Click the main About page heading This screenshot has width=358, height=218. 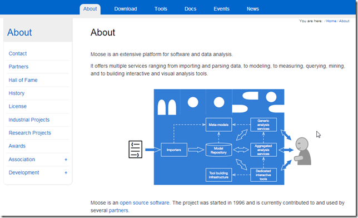click(103, 32)
